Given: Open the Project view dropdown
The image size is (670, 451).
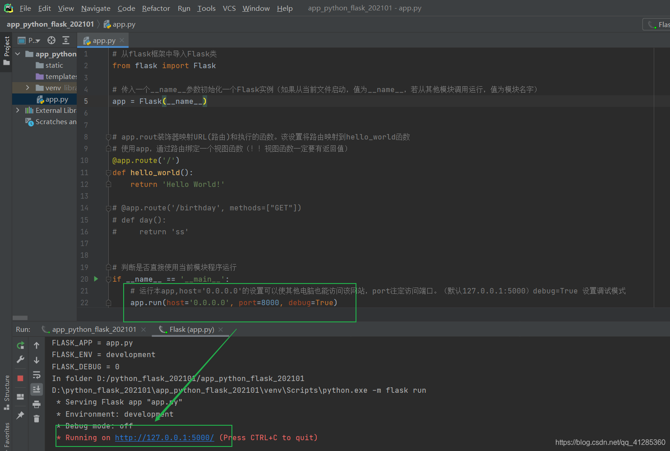Looking at the screenshot, I should [29, 40].
